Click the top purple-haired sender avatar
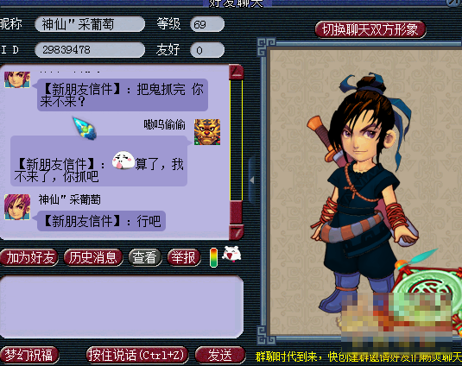 [x=17, y=79]
